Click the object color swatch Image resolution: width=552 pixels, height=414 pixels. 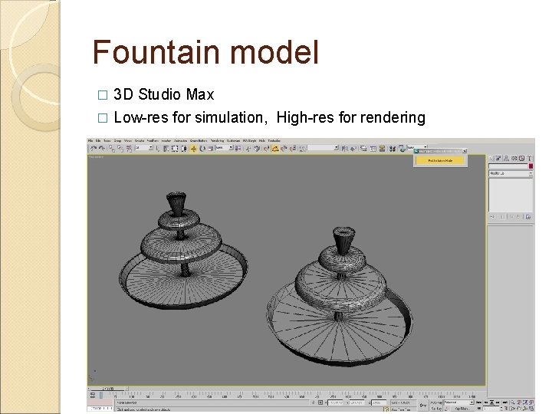531,166
